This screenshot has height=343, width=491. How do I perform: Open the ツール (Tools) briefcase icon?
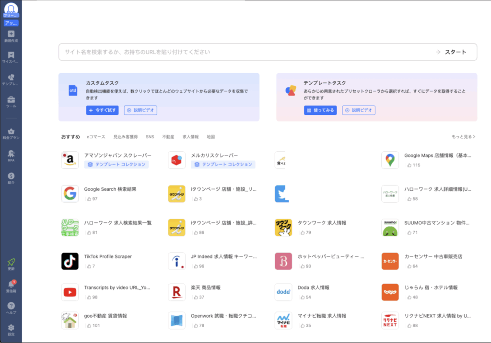pos(11,100)
